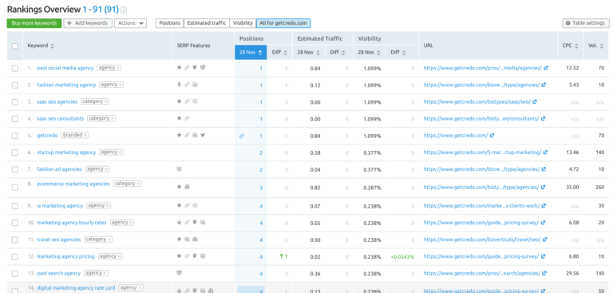Click the SERP Features column header
The width and height of the screenshot is (613, 293).
tap(193, 46)
